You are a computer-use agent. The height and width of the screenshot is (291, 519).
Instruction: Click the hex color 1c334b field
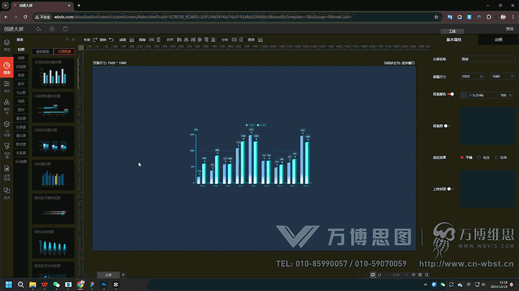tap(482, 95)
